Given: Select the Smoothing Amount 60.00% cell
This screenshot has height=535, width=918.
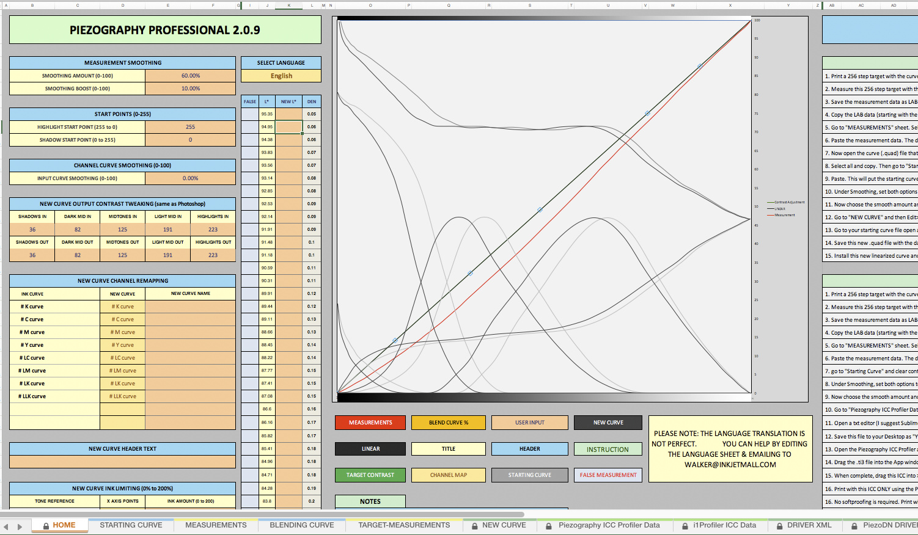Looking at the screenshot, I should tap(190, 76).
